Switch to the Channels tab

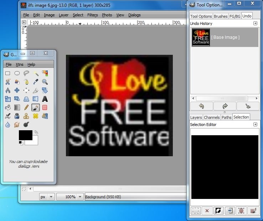(212, 117)
